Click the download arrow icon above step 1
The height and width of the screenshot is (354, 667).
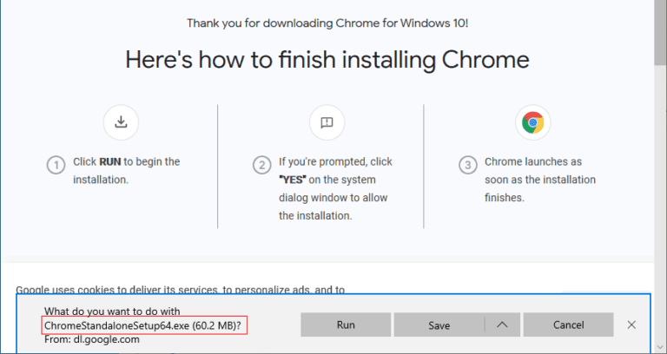coord(122,122)
